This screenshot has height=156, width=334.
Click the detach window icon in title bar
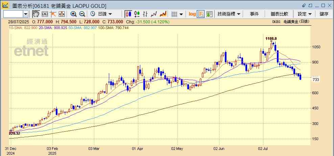pyautogui.click(x=310, y=5)
